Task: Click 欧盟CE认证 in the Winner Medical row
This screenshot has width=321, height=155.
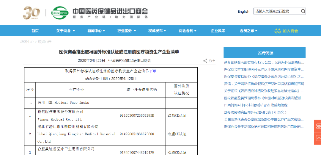Action: [x=177, y=115]
